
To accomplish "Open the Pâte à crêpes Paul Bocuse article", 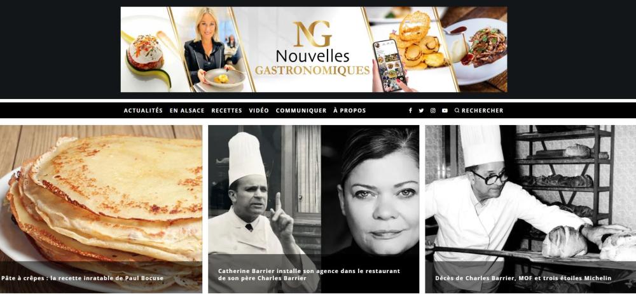I will [x=82, y=278].
